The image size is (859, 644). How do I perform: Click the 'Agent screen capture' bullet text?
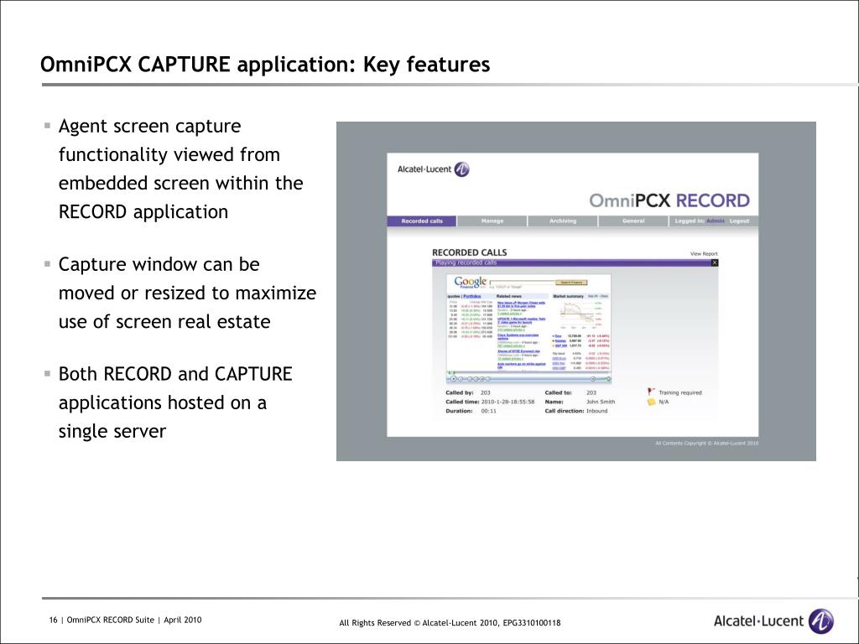click(149, 127)
